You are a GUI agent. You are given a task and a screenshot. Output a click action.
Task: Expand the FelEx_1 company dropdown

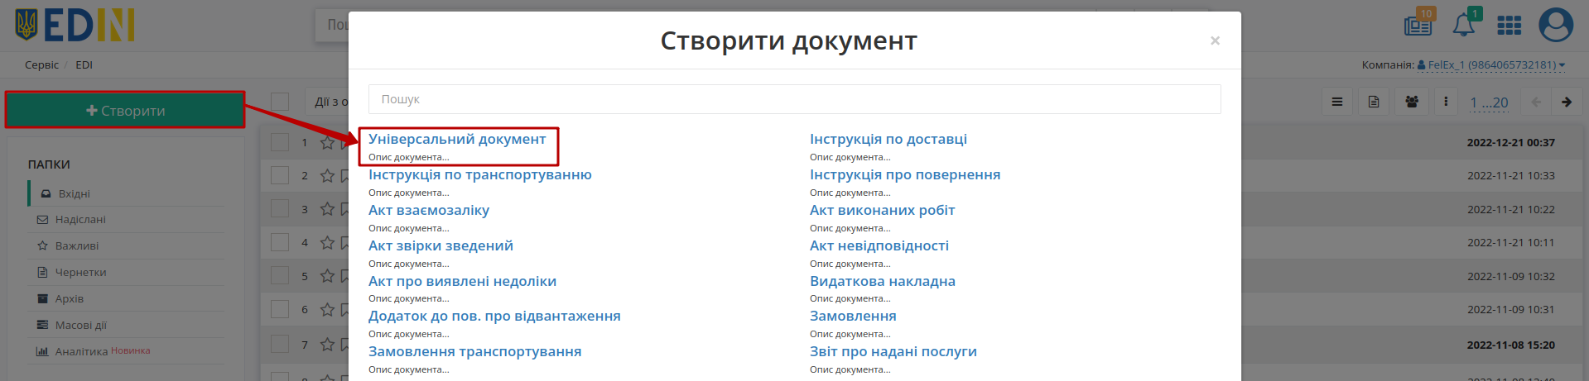1491,64
